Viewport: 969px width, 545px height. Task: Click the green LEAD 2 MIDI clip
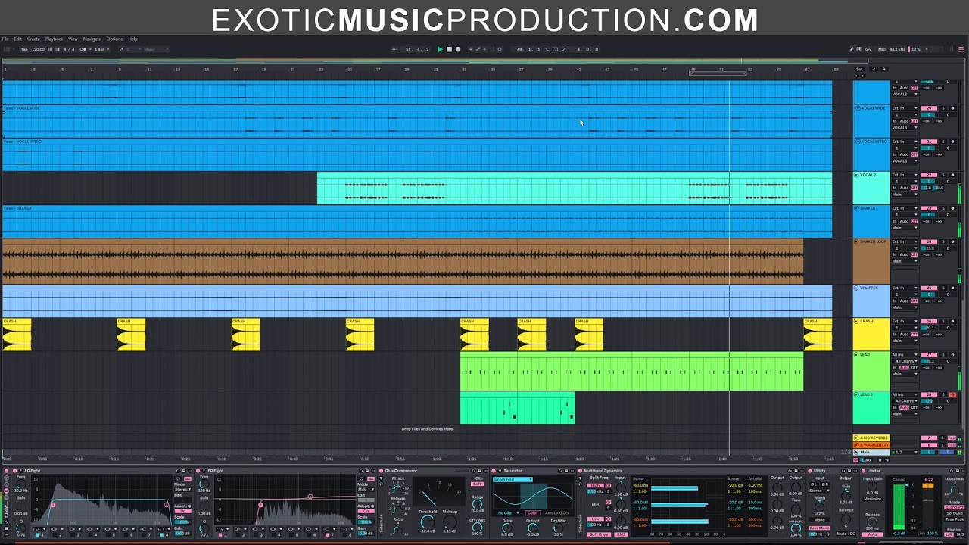[517, 407]
